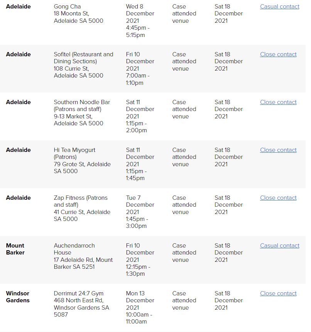
Task: Open Casual contact link for Gong Cha
Action: point(279,7)
